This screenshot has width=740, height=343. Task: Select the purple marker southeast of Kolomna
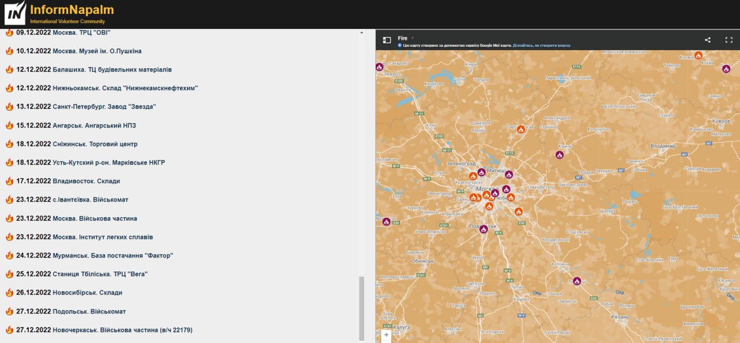(x=576, y=281)
